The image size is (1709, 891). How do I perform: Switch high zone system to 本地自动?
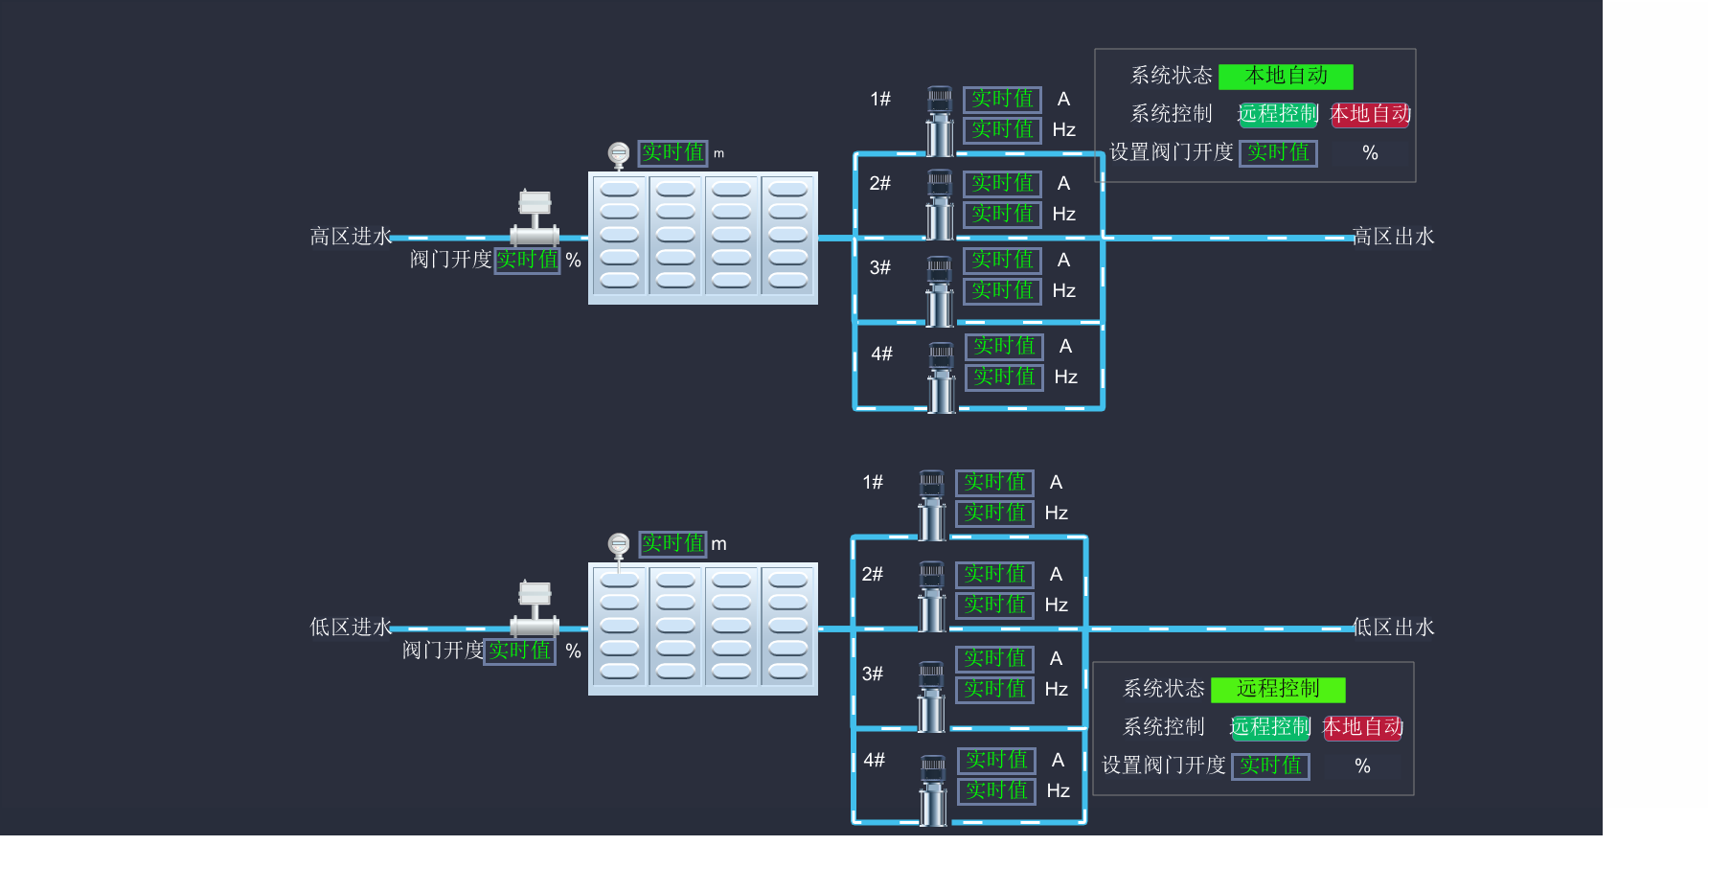point(1370,114)
